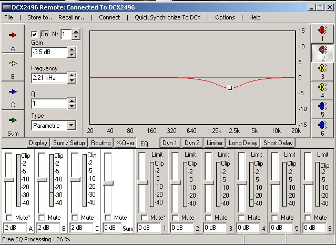Screen dimensions: 336x245
Task: Open the EQ Type dropdown
Action: [72, 125]
